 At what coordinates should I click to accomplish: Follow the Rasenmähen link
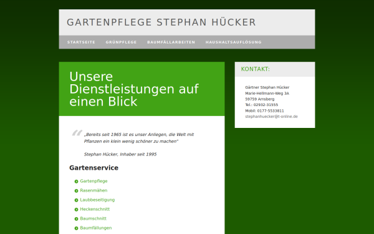[x=93, y=190]
